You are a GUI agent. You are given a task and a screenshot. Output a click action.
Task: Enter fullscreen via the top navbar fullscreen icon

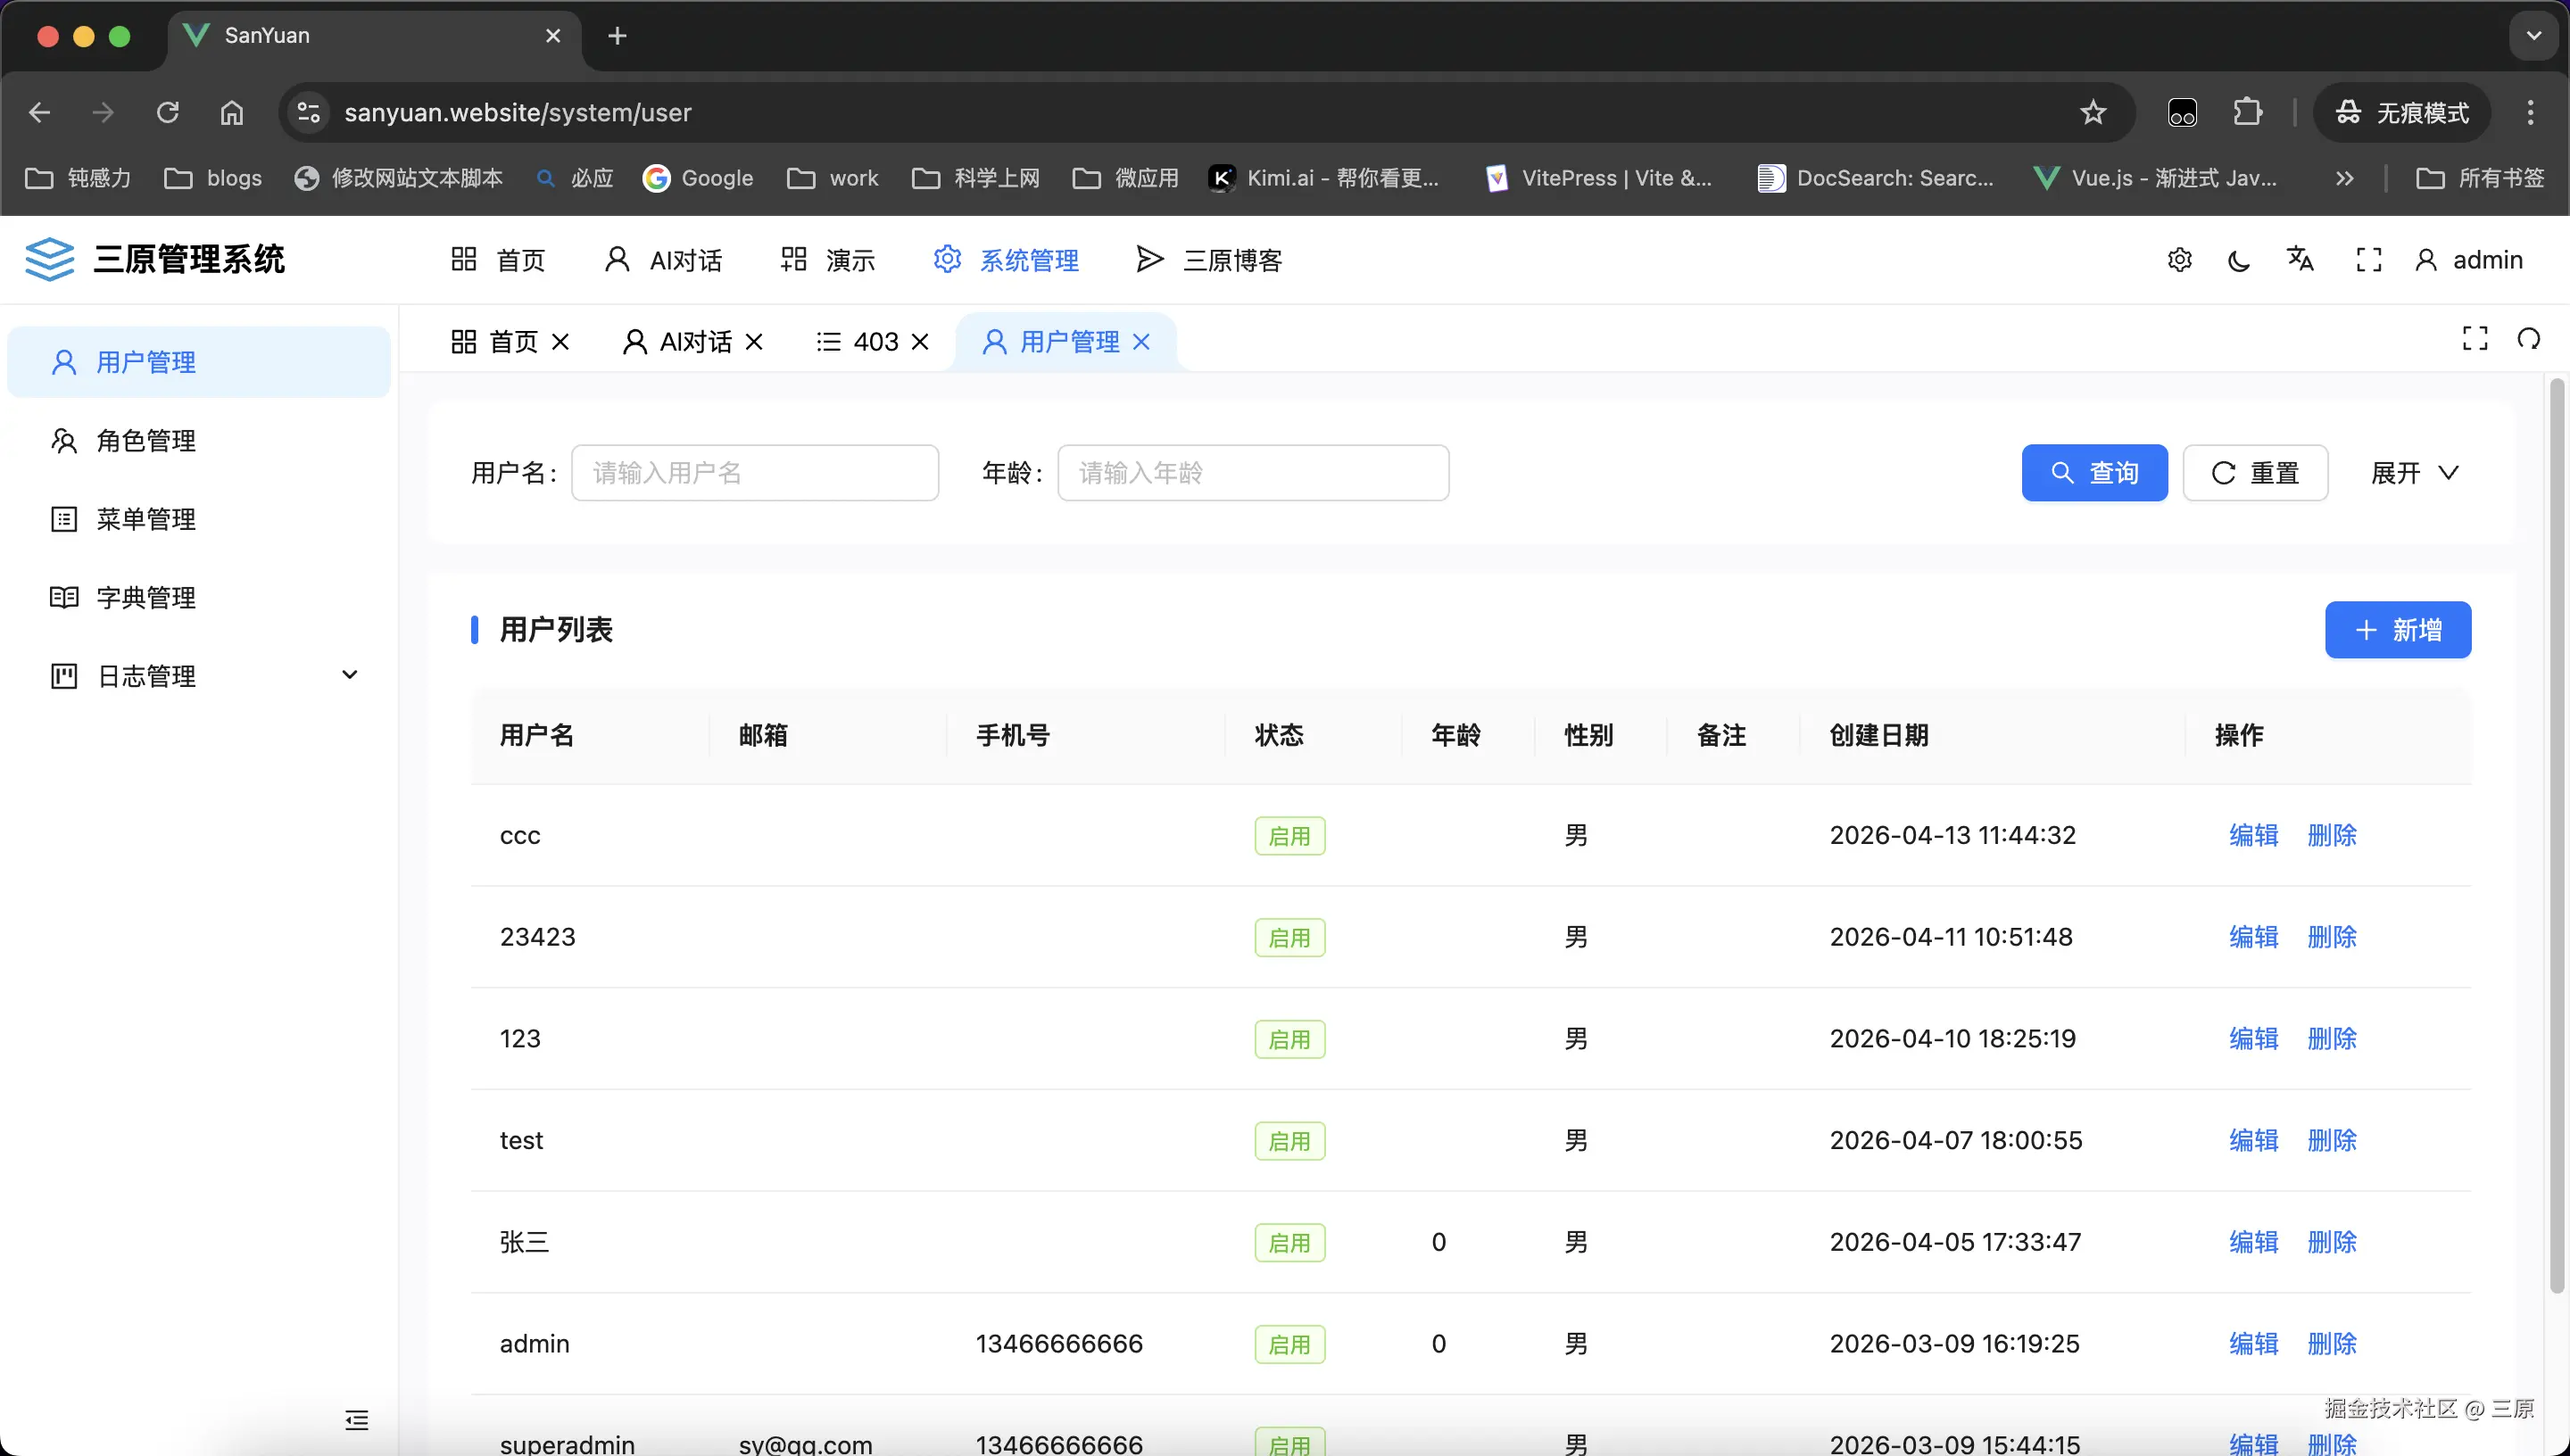2368,259
